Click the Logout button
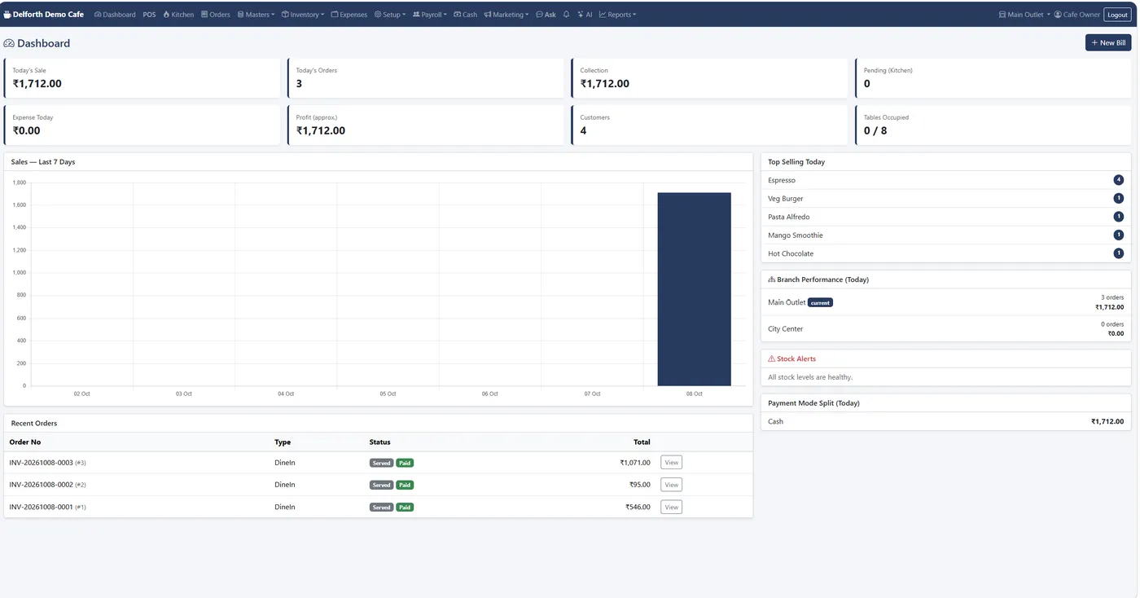 (x=1117, y=15)
